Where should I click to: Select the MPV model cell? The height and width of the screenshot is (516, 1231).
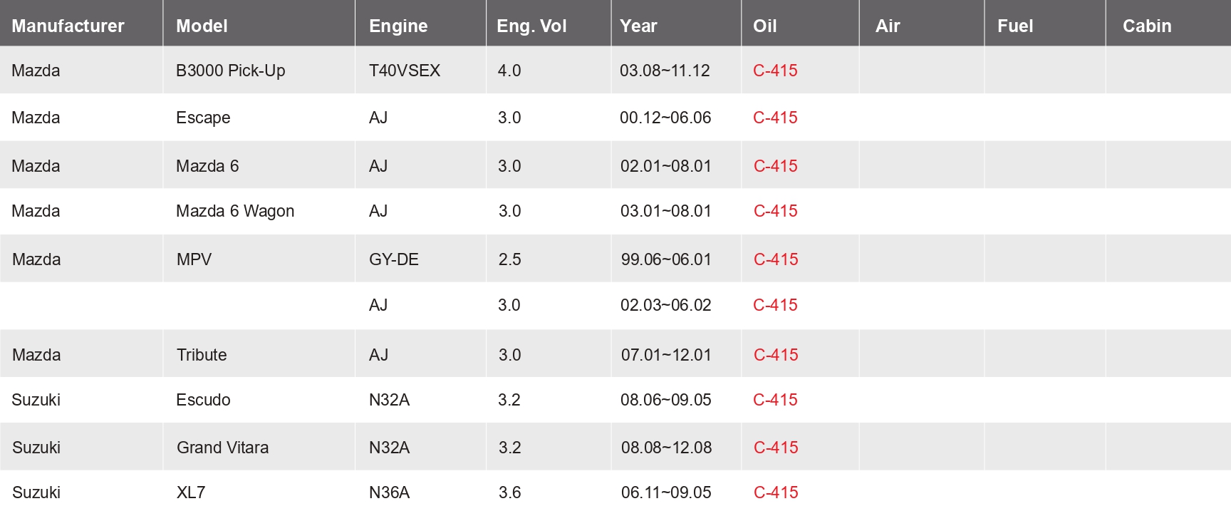[x=194, y=259]
